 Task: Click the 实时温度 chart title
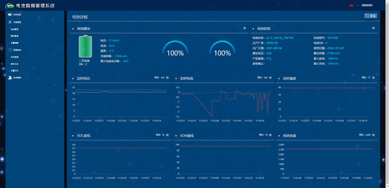289,79
